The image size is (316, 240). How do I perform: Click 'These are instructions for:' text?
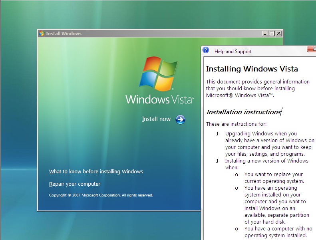tap(236, 124)
